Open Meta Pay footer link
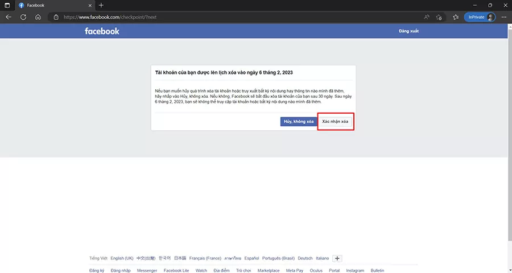Viewport: 512px width, 273px height. (295, 270)
